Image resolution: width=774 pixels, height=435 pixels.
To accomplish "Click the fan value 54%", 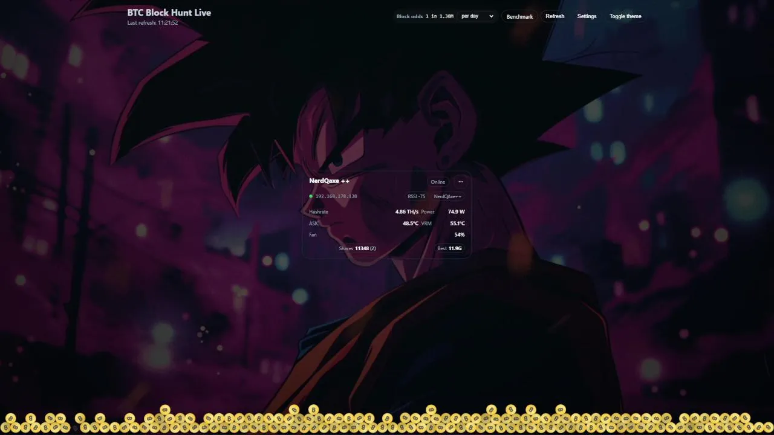I will (460, 235).
